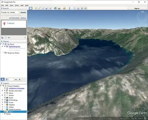Image resolution: width=148 pixels, height=120 pixels.
Task: Click the Search button
Action: [x=23, y=12]
